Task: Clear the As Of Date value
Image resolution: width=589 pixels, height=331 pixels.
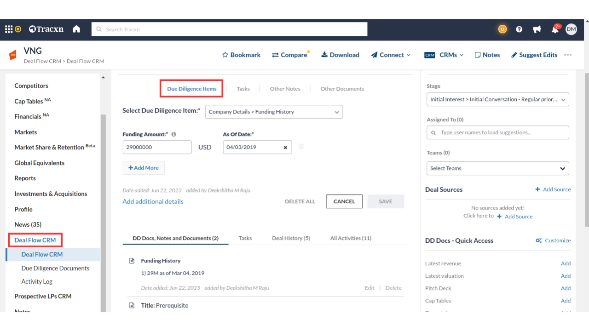Action: point(285,148)
